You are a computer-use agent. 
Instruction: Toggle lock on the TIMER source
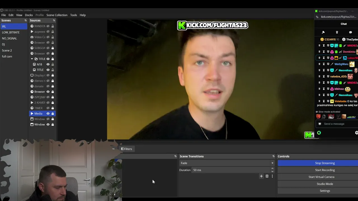coord(53,108)
